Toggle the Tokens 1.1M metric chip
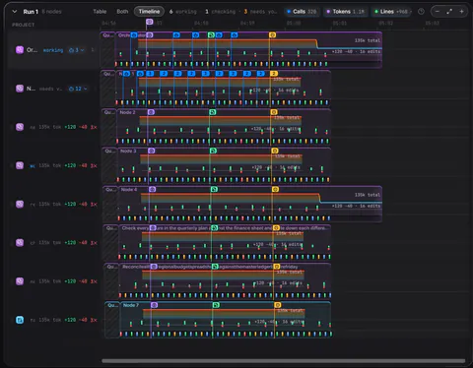The height and width of the screenshot is (368, 473). coord(345,12)
